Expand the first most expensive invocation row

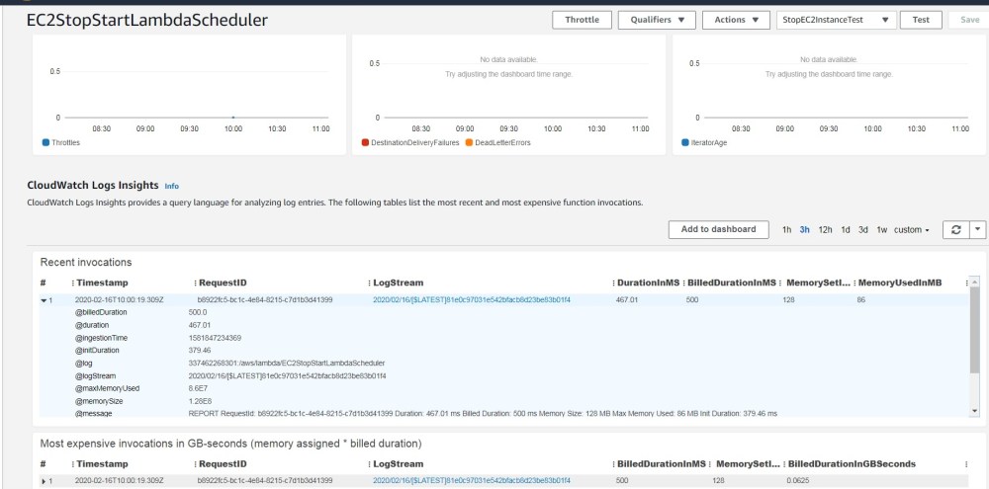[44, 480]
